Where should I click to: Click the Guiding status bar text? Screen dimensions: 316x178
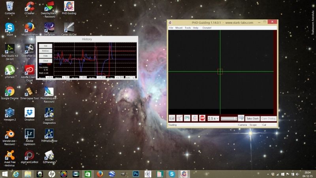click(x=173, y=125)
